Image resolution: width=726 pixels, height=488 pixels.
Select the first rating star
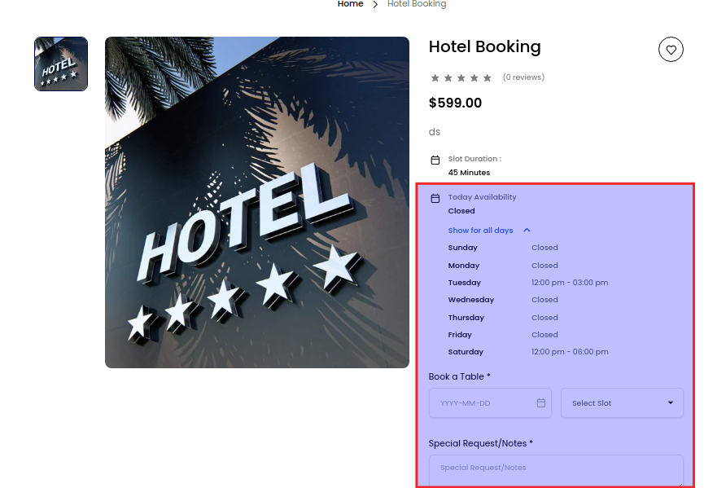pyautogui.click(x=435, y=78)
